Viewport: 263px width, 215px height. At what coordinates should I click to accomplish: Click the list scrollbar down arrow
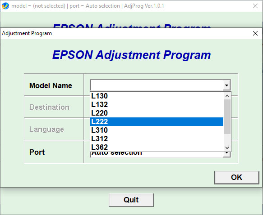click(227, 148)
